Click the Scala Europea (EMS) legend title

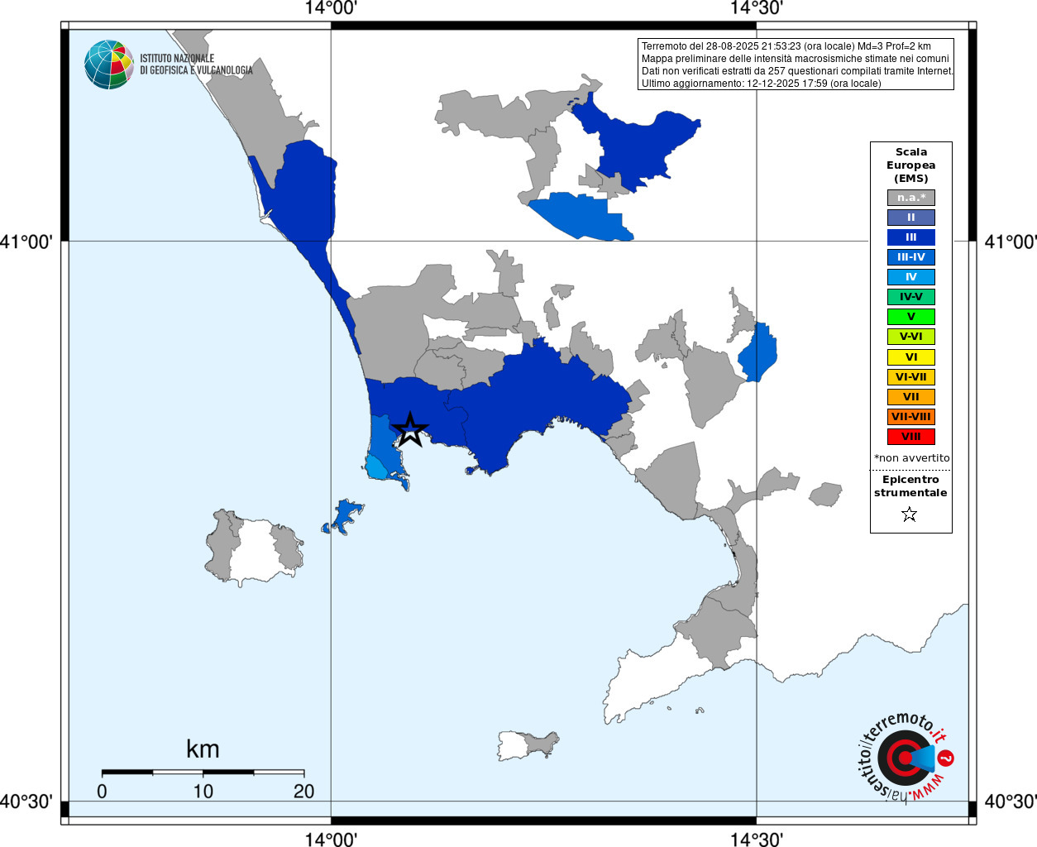(x=911, y=165)
